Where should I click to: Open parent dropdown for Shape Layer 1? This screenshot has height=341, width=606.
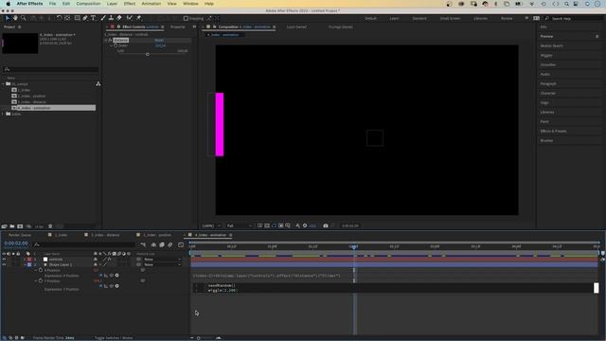coord(162,265)
